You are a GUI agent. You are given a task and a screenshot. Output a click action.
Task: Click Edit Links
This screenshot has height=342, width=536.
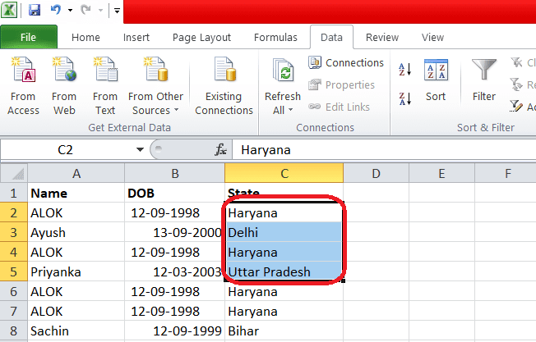tap(339, 107)
